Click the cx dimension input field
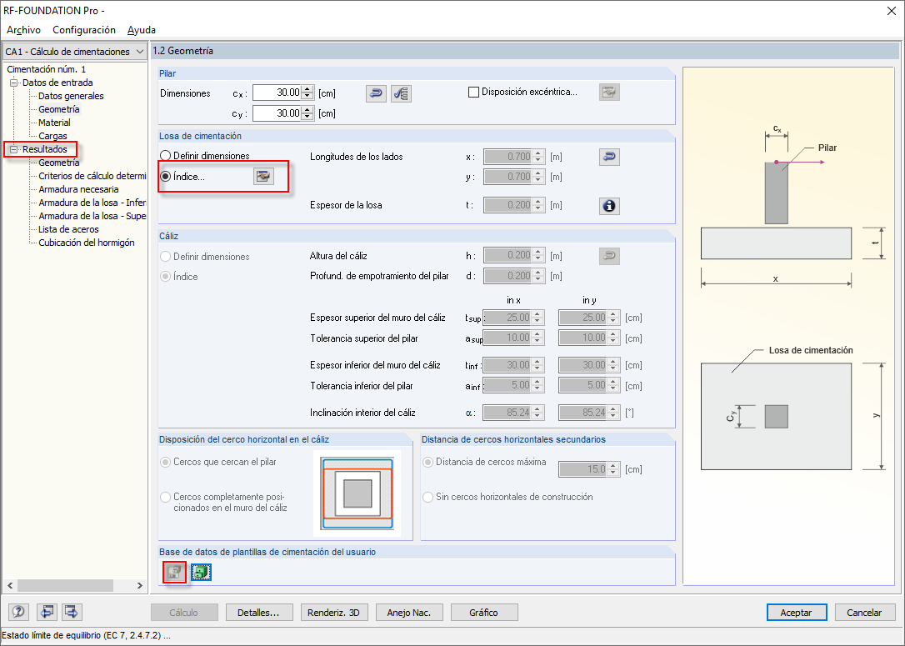The height and width of the screenshot is (646, 905). 277,93
